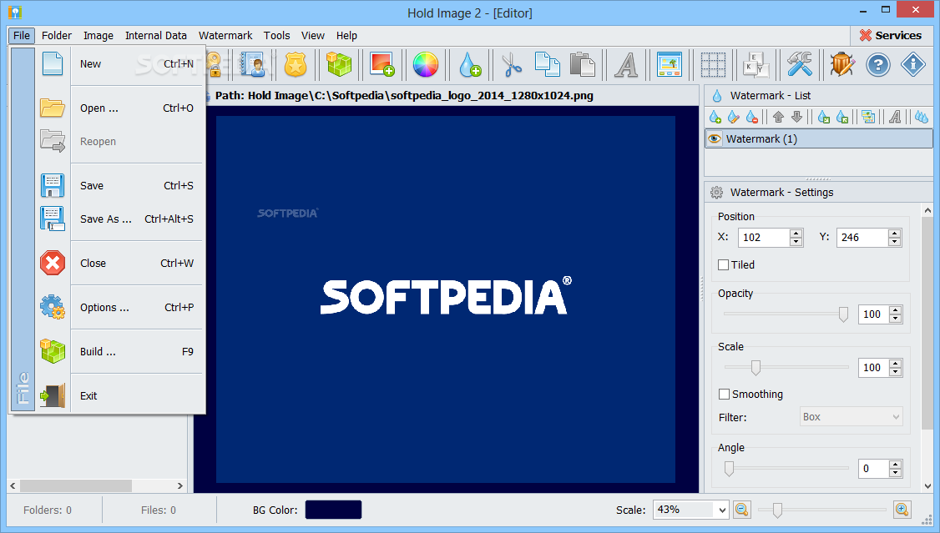Increase Angle value with up spinner
The image size is (940, 533).
896,465
